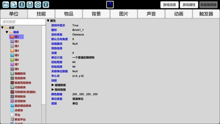
Task: Select 淤泥砖块 icon in tree
Action: (12, 101)
